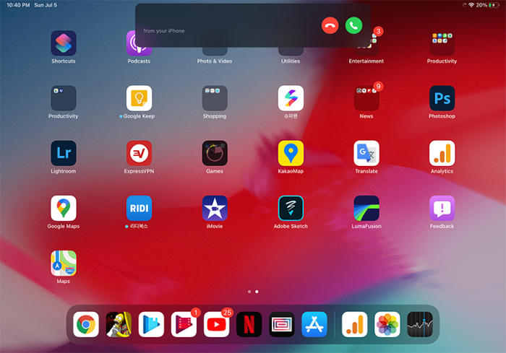506x353 pixels.
Task: Launch Photoshop
Action: 442,98
